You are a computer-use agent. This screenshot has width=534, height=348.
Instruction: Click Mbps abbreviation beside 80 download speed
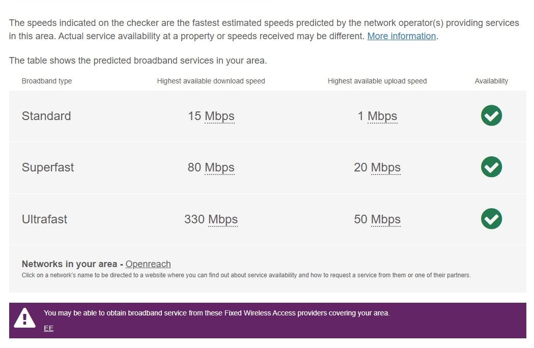pos(219,167)
